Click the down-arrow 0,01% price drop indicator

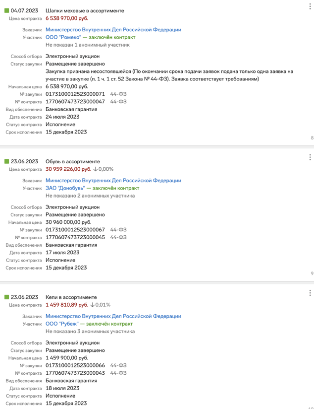(x=100, y=305)
